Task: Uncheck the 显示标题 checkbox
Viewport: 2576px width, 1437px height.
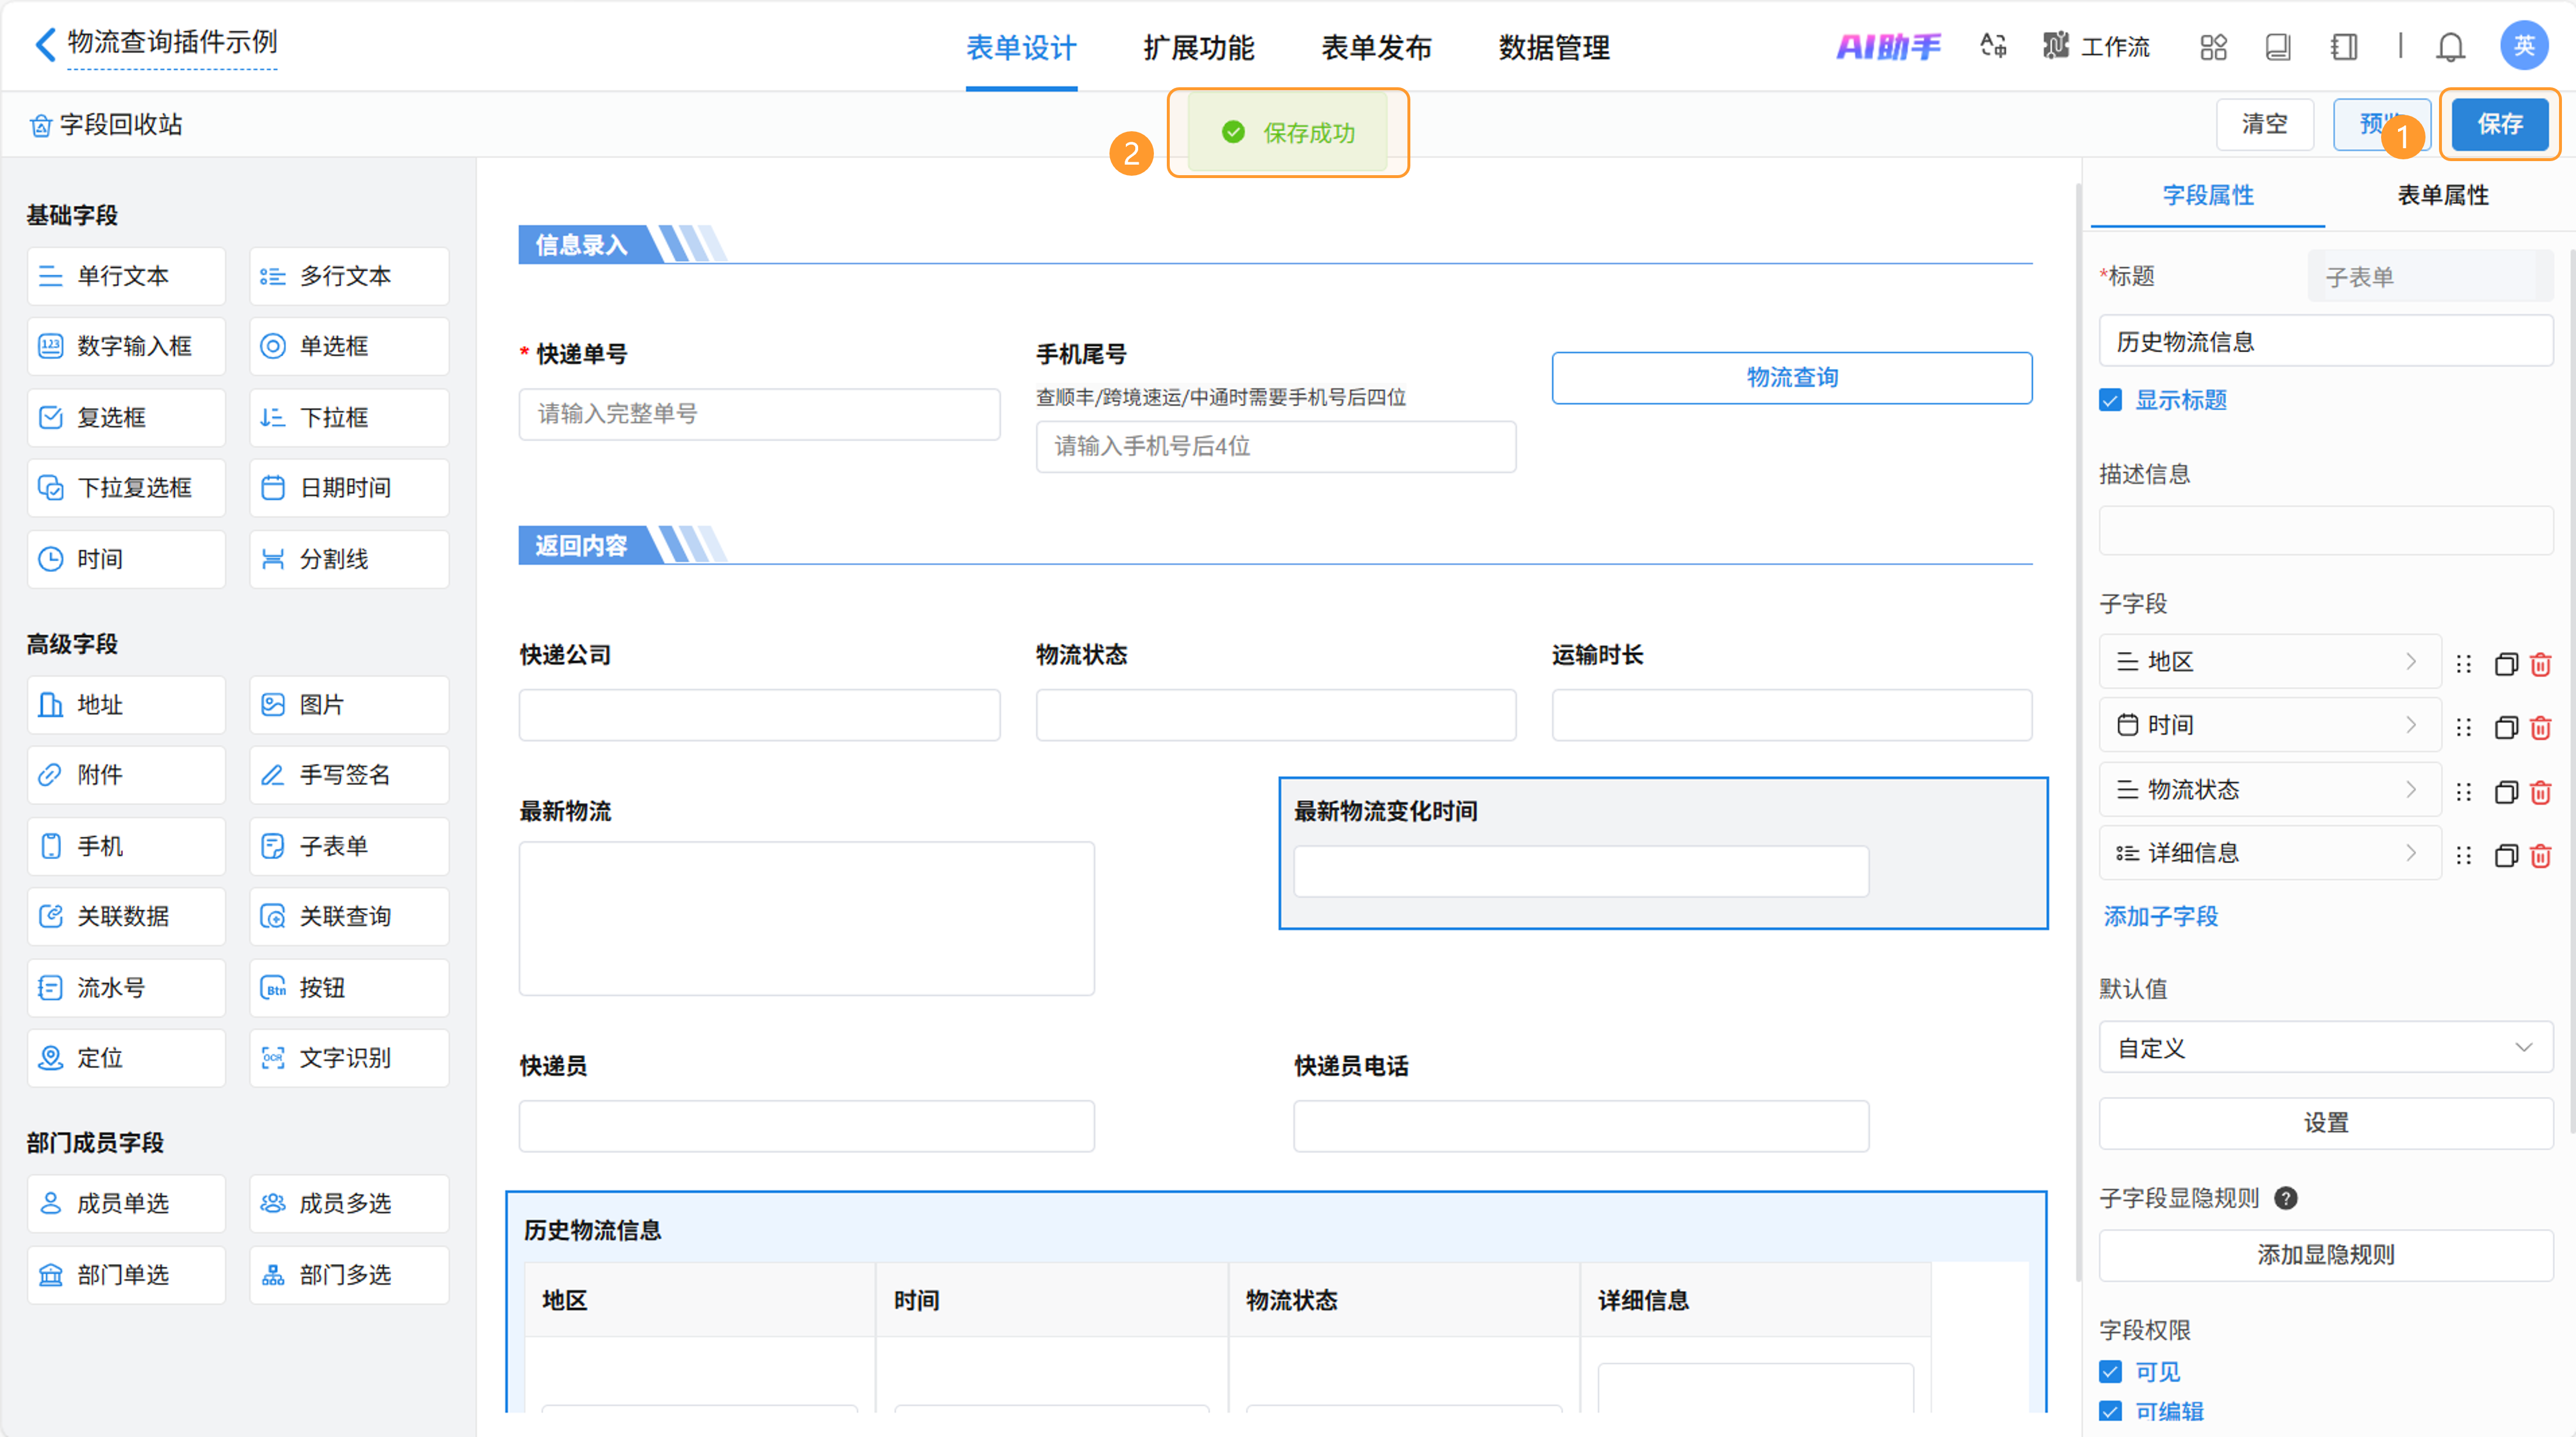Action: coord(2111,400)
